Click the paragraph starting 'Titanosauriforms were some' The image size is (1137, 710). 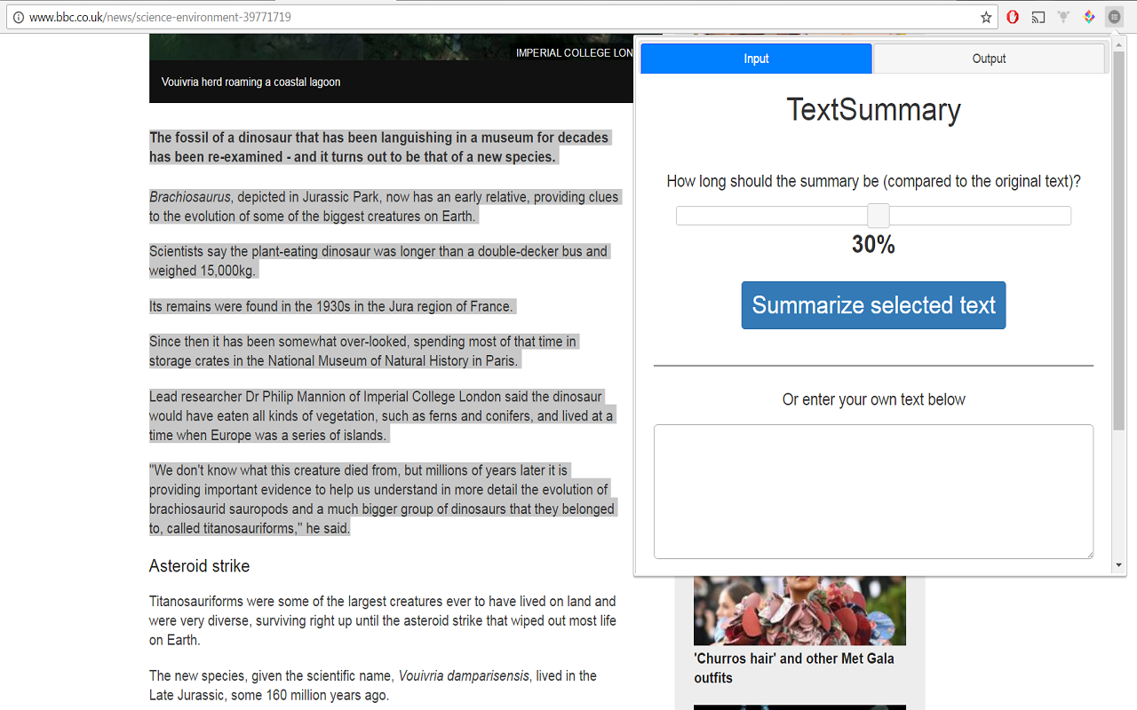[x=383, y=620]
